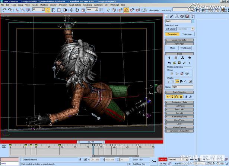Click the Parameters button

coord(172,34)
